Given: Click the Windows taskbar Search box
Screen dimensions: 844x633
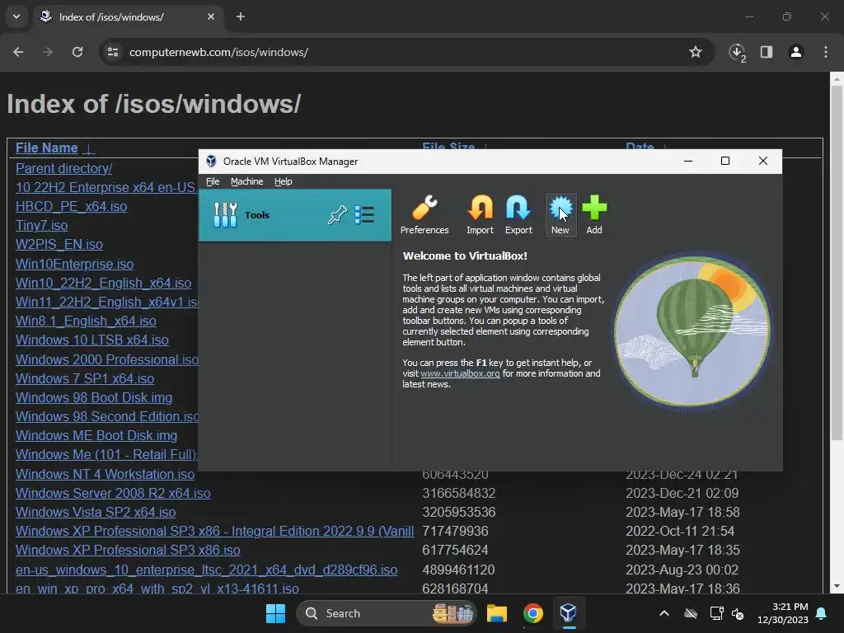Looking at the screenshot, I should coord(386,613).
